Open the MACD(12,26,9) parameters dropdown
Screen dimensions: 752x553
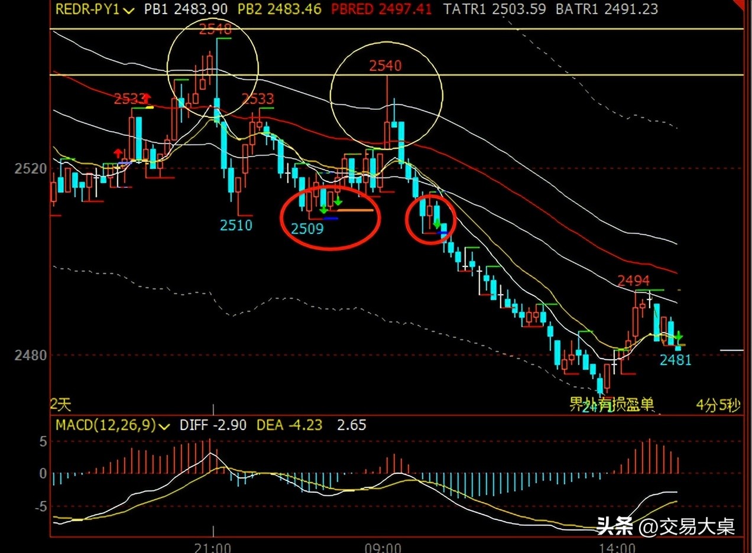tap(165, 425)
